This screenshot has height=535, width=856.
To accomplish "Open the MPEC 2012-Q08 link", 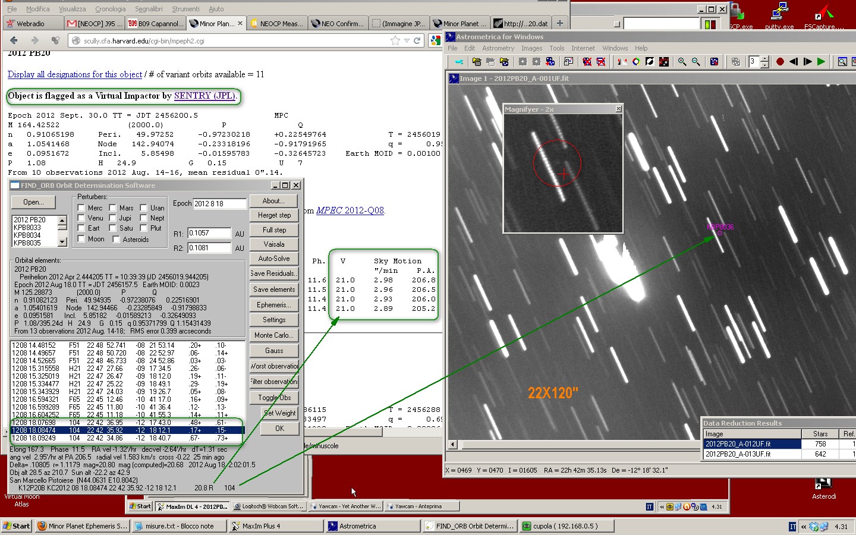I will (350, 210).
